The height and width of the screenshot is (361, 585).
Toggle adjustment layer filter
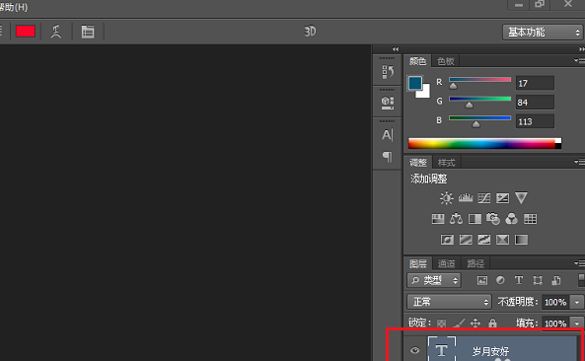point(500,280)
